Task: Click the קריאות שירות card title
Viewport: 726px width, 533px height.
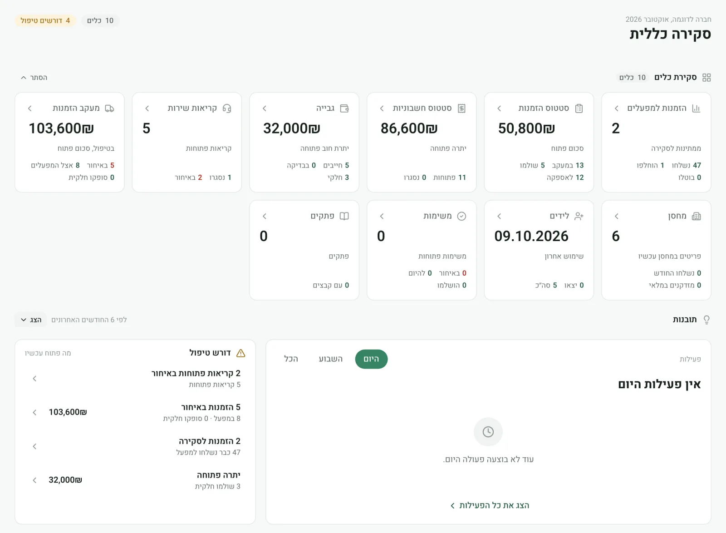Action: coord(192,108)
